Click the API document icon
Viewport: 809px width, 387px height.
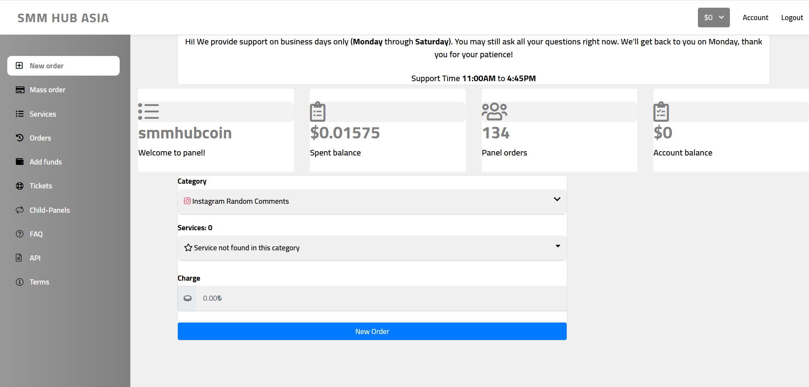(19, 258)
